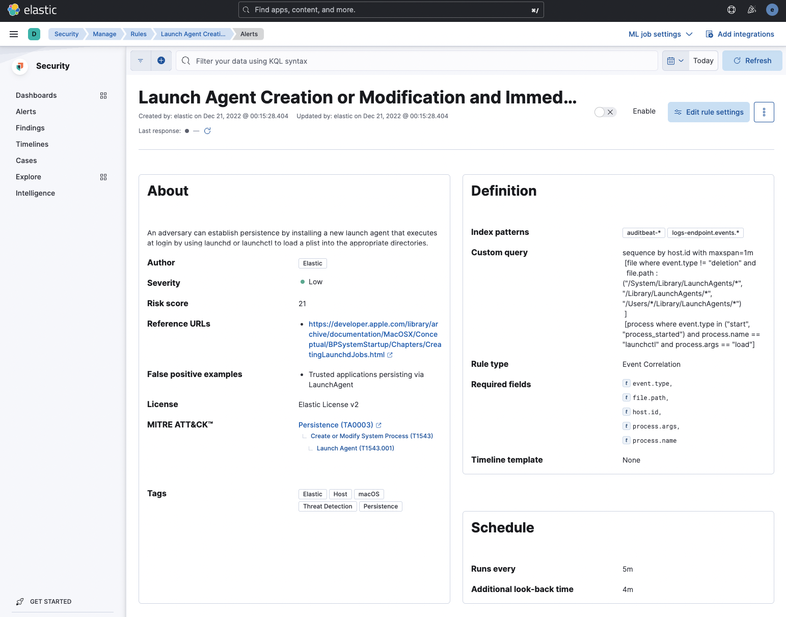Open the rule actions vertical ellipsis
The image size is (786, 617).
764,112
